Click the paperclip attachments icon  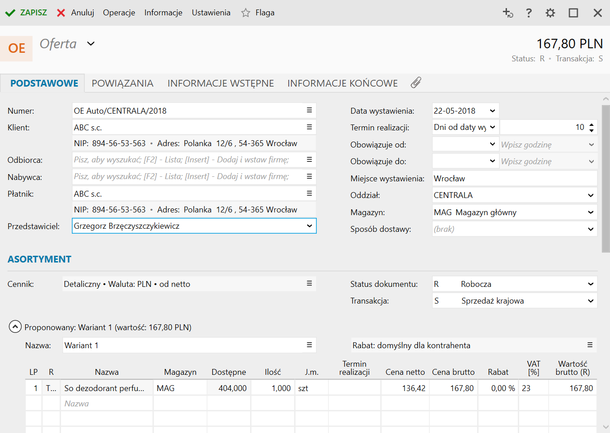pyautogui.click(x=416, y=83)
